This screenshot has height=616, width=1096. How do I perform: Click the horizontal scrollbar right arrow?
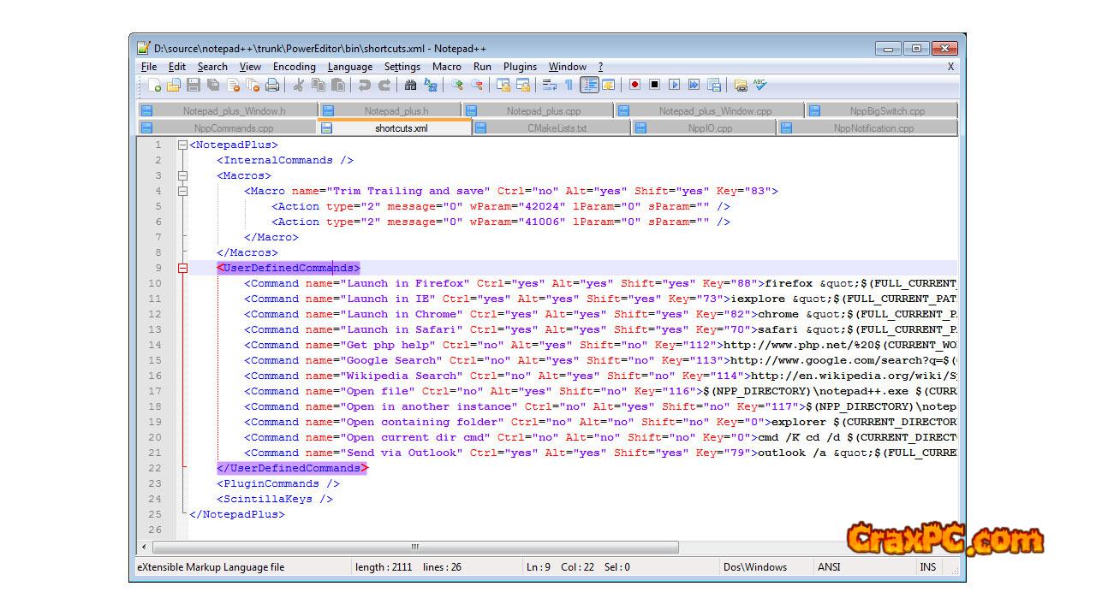(950, 547)
